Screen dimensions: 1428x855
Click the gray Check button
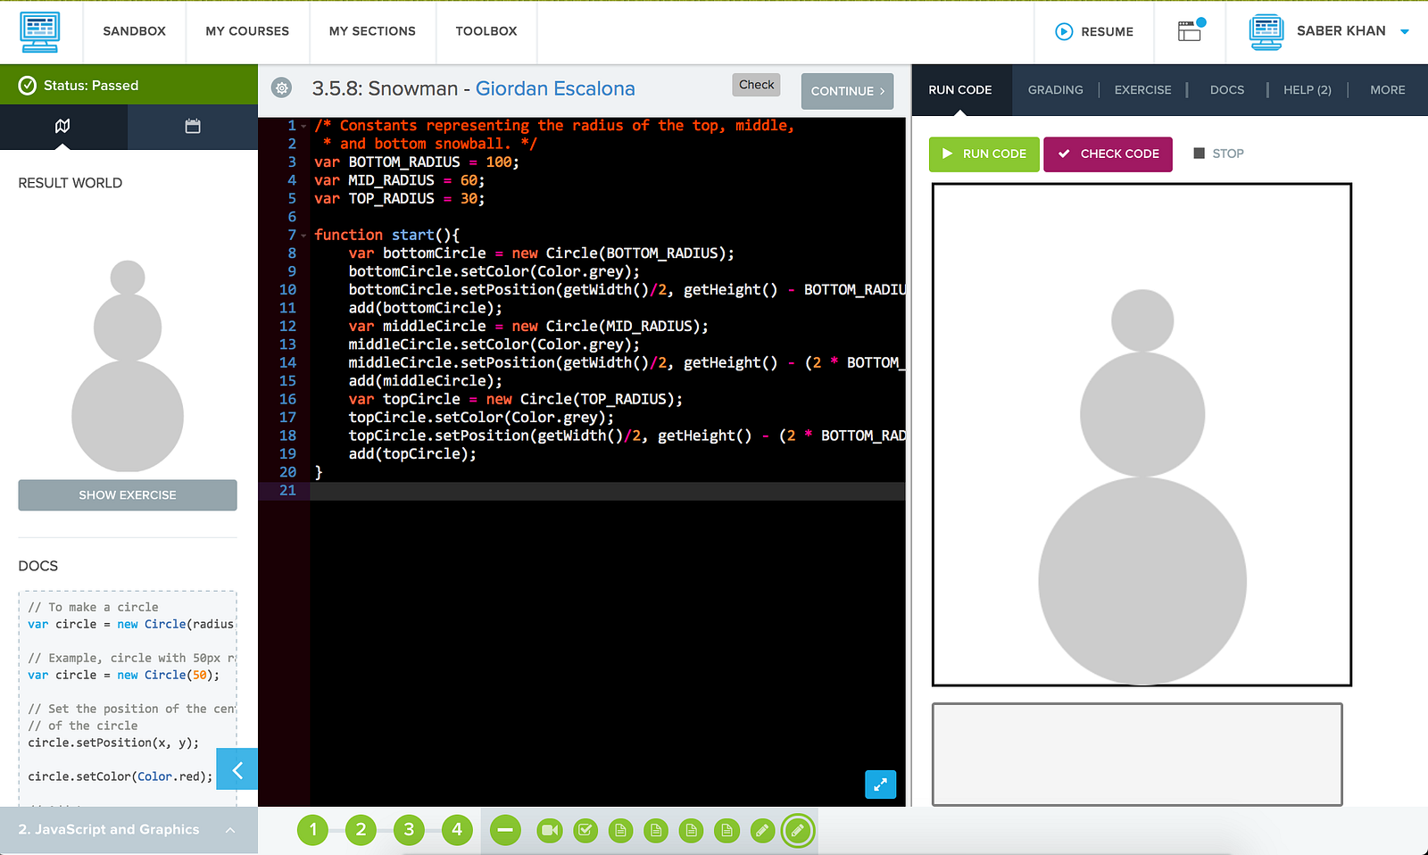tap(757, 85)
